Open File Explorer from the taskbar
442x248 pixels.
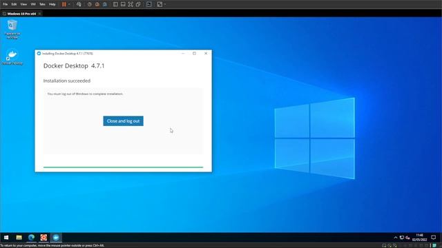19,238
